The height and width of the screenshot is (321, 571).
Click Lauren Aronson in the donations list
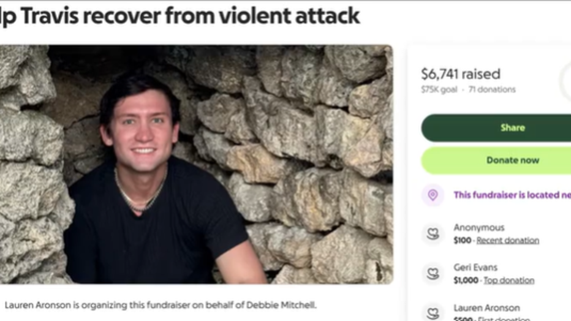pos(486,308)
